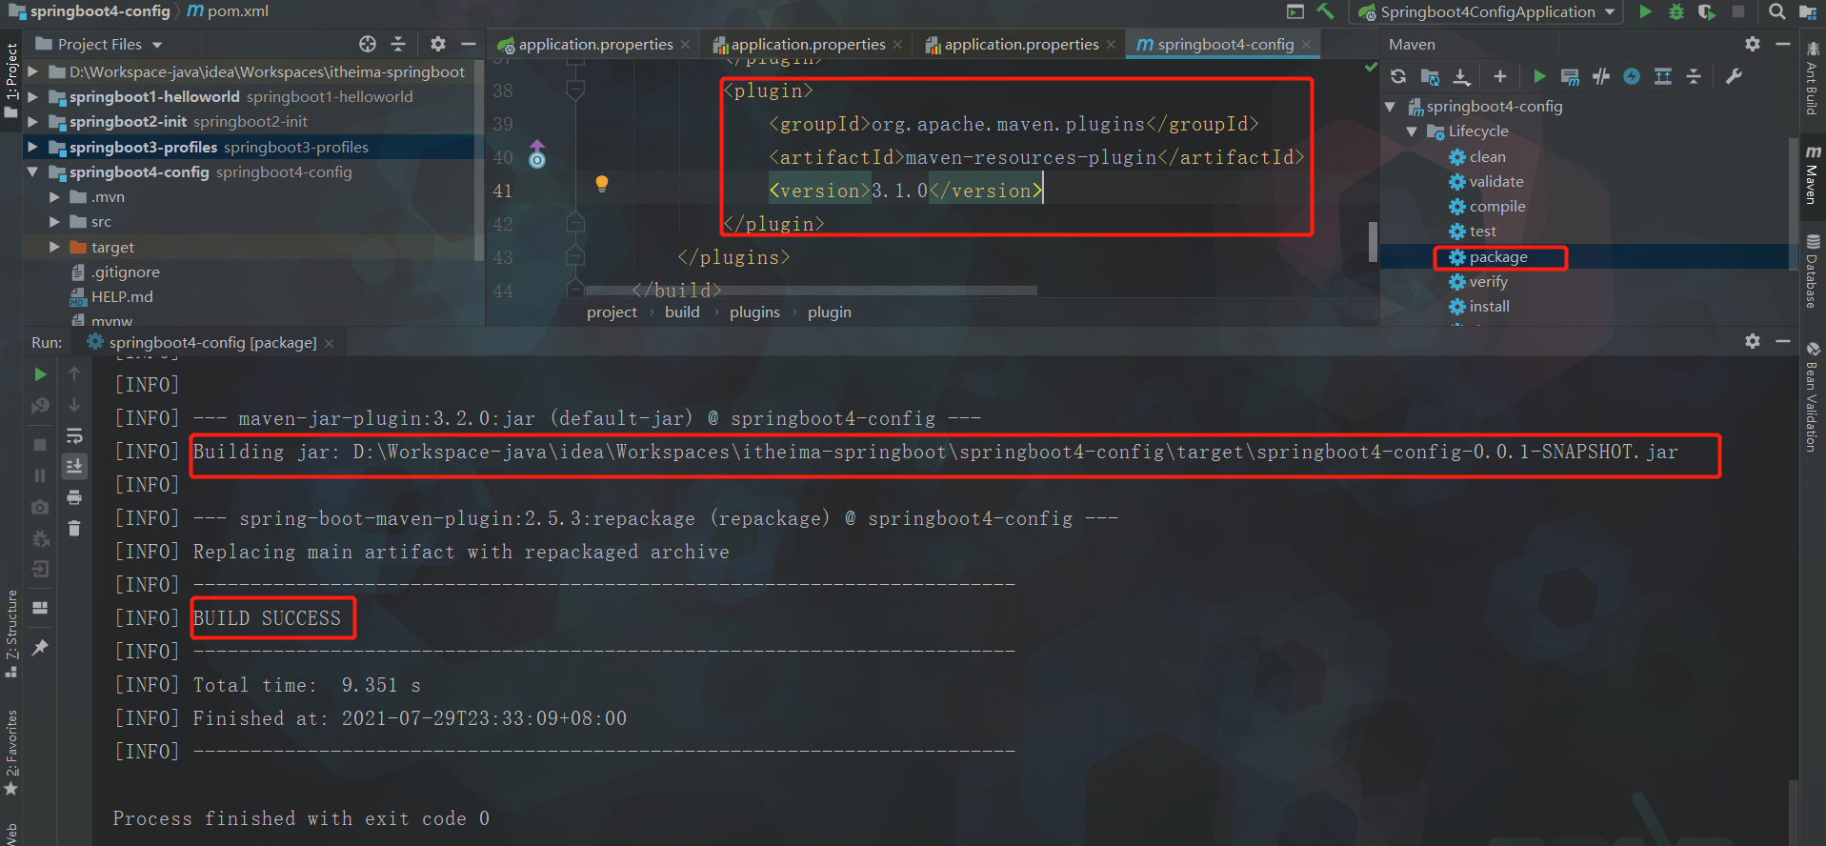
Task: Expand the target folder
Action: 54,247
